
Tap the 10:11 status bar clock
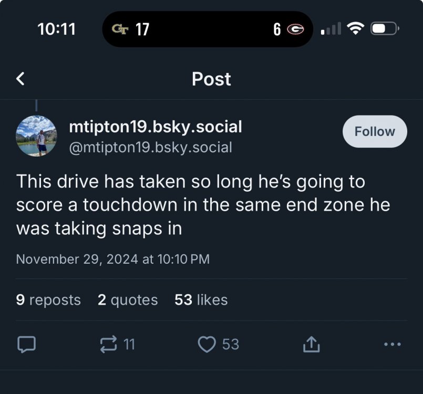point(57,29)
